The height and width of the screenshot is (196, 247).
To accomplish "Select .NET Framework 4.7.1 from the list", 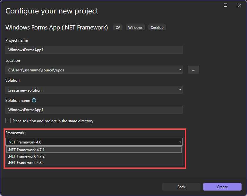I will click(x=94, y=150).
